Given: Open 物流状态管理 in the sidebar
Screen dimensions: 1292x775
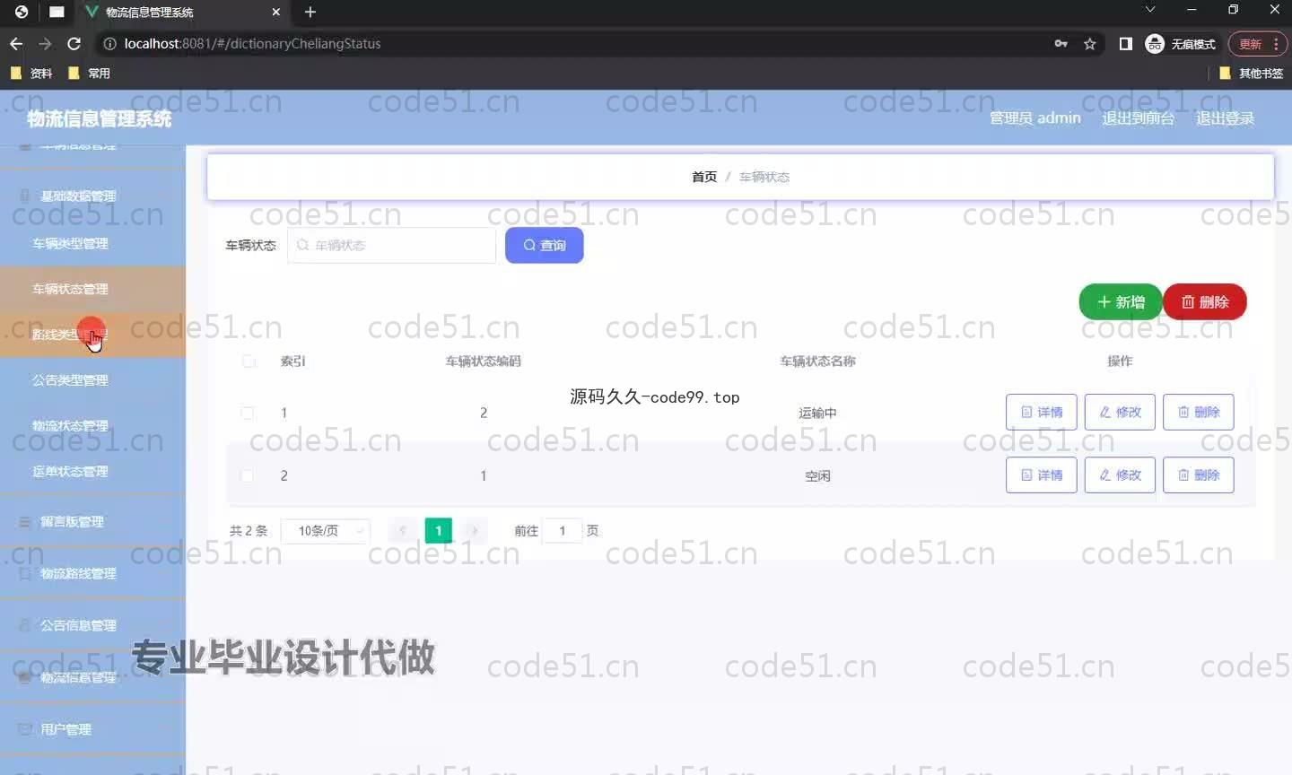Looking at the screenshot, I should click(92, 425).
